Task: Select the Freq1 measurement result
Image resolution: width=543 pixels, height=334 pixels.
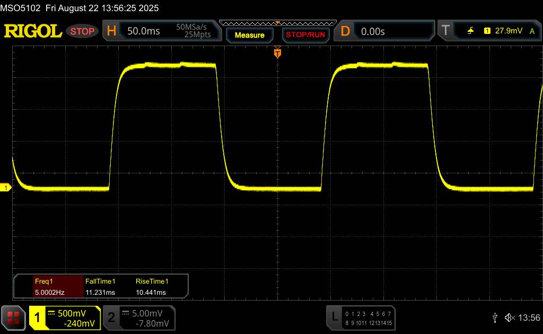Action: pos(49,287)
